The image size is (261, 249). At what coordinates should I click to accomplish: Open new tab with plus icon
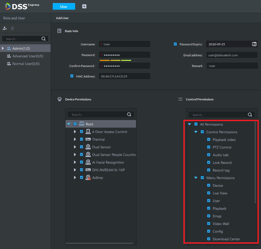(x=84, y=6)
